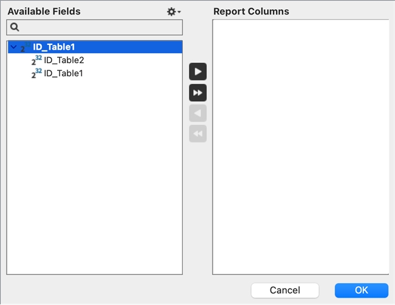Add selected field to Report Columns
This screenshot has height=305, width=395.
click(198, 72)
